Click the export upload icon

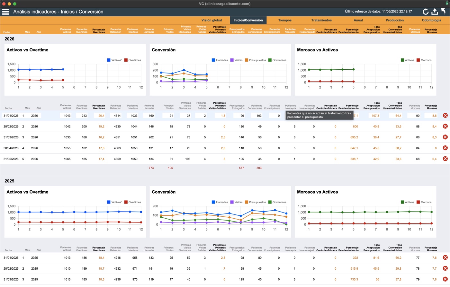point(435,12)
